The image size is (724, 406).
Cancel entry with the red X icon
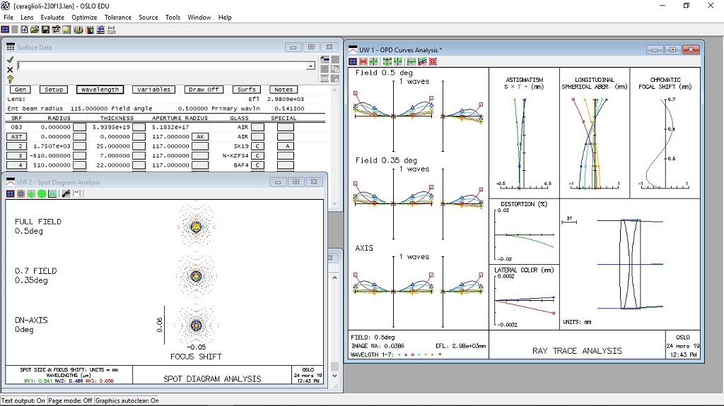(x=10, y=70)
